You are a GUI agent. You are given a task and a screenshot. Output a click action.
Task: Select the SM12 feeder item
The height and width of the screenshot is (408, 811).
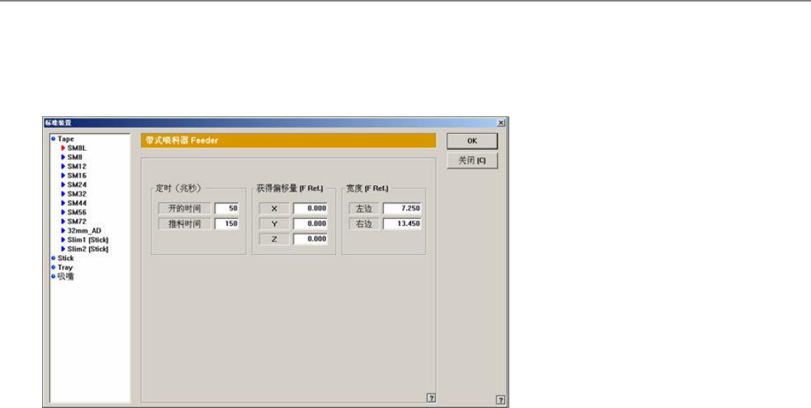[77, 167]
